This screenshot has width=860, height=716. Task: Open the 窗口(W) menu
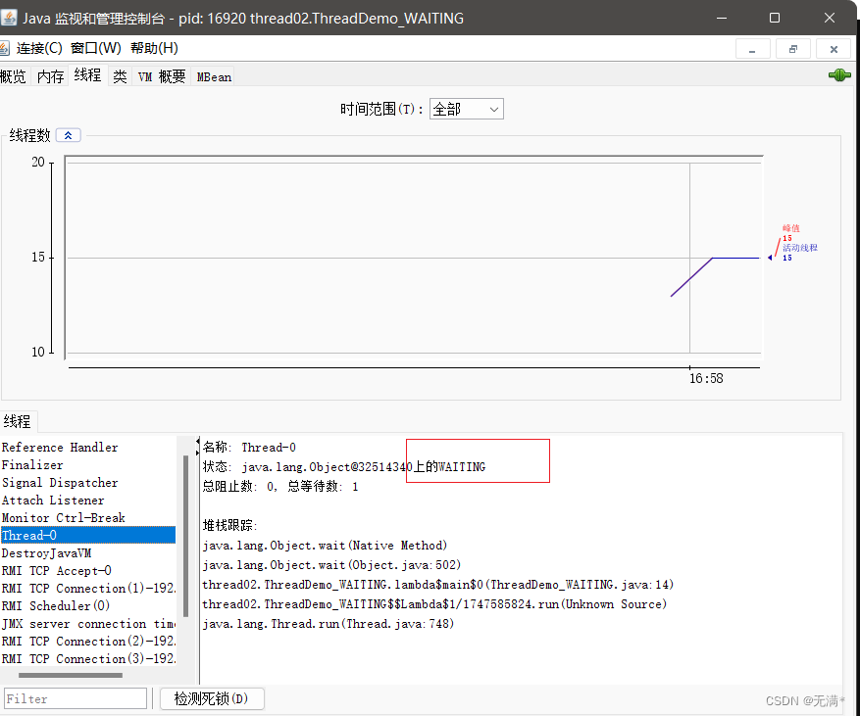click(96, 48)
